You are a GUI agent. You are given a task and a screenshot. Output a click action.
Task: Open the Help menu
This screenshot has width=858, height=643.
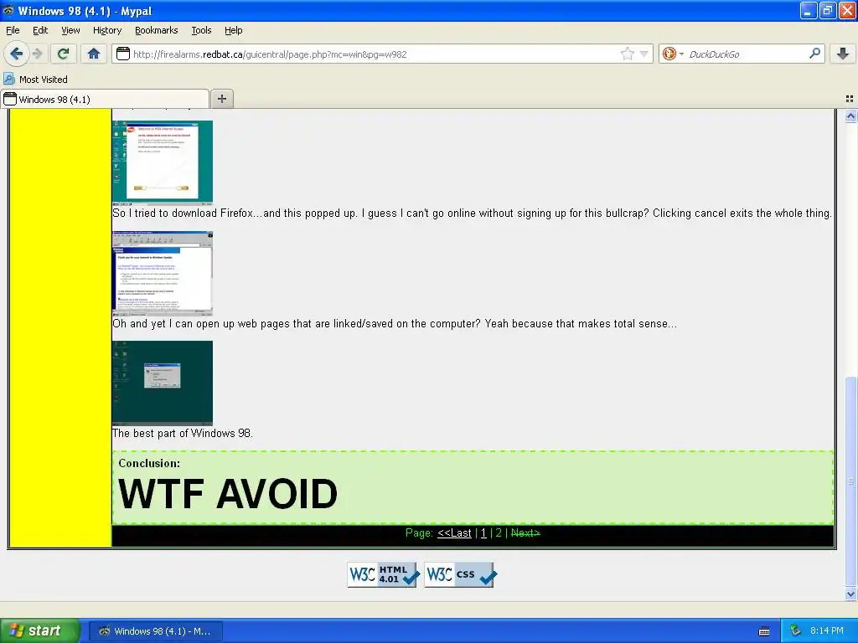233,30
